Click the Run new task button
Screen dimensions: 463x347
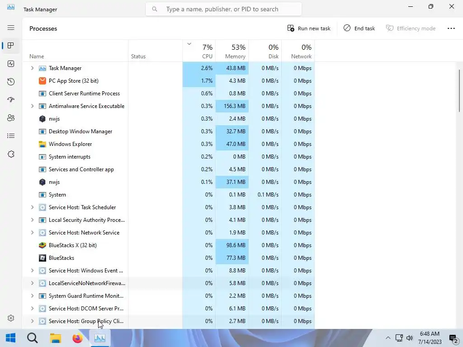coord(308,28)
